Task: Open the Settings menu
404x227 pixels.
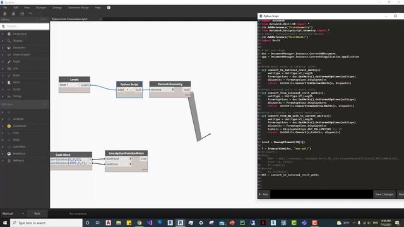Action: pyautogui.click(x=57, y=8)
